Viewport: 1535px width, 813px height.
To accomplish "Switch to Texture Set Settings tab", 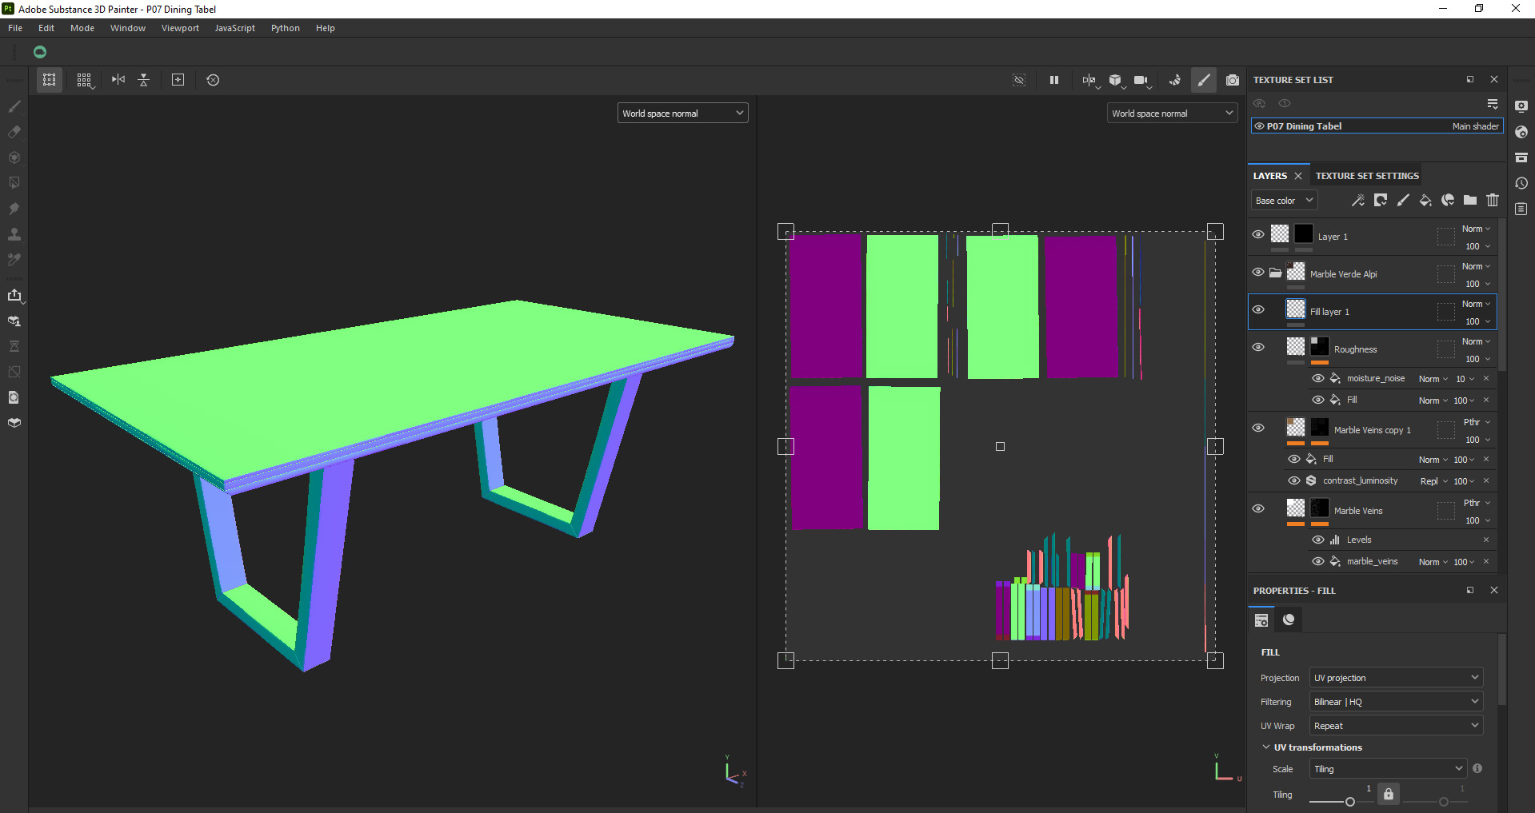I will [1367, 176].
